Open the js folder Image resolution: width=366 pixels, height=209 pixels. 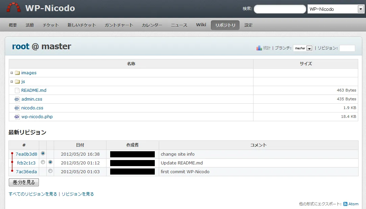point(22,81)
